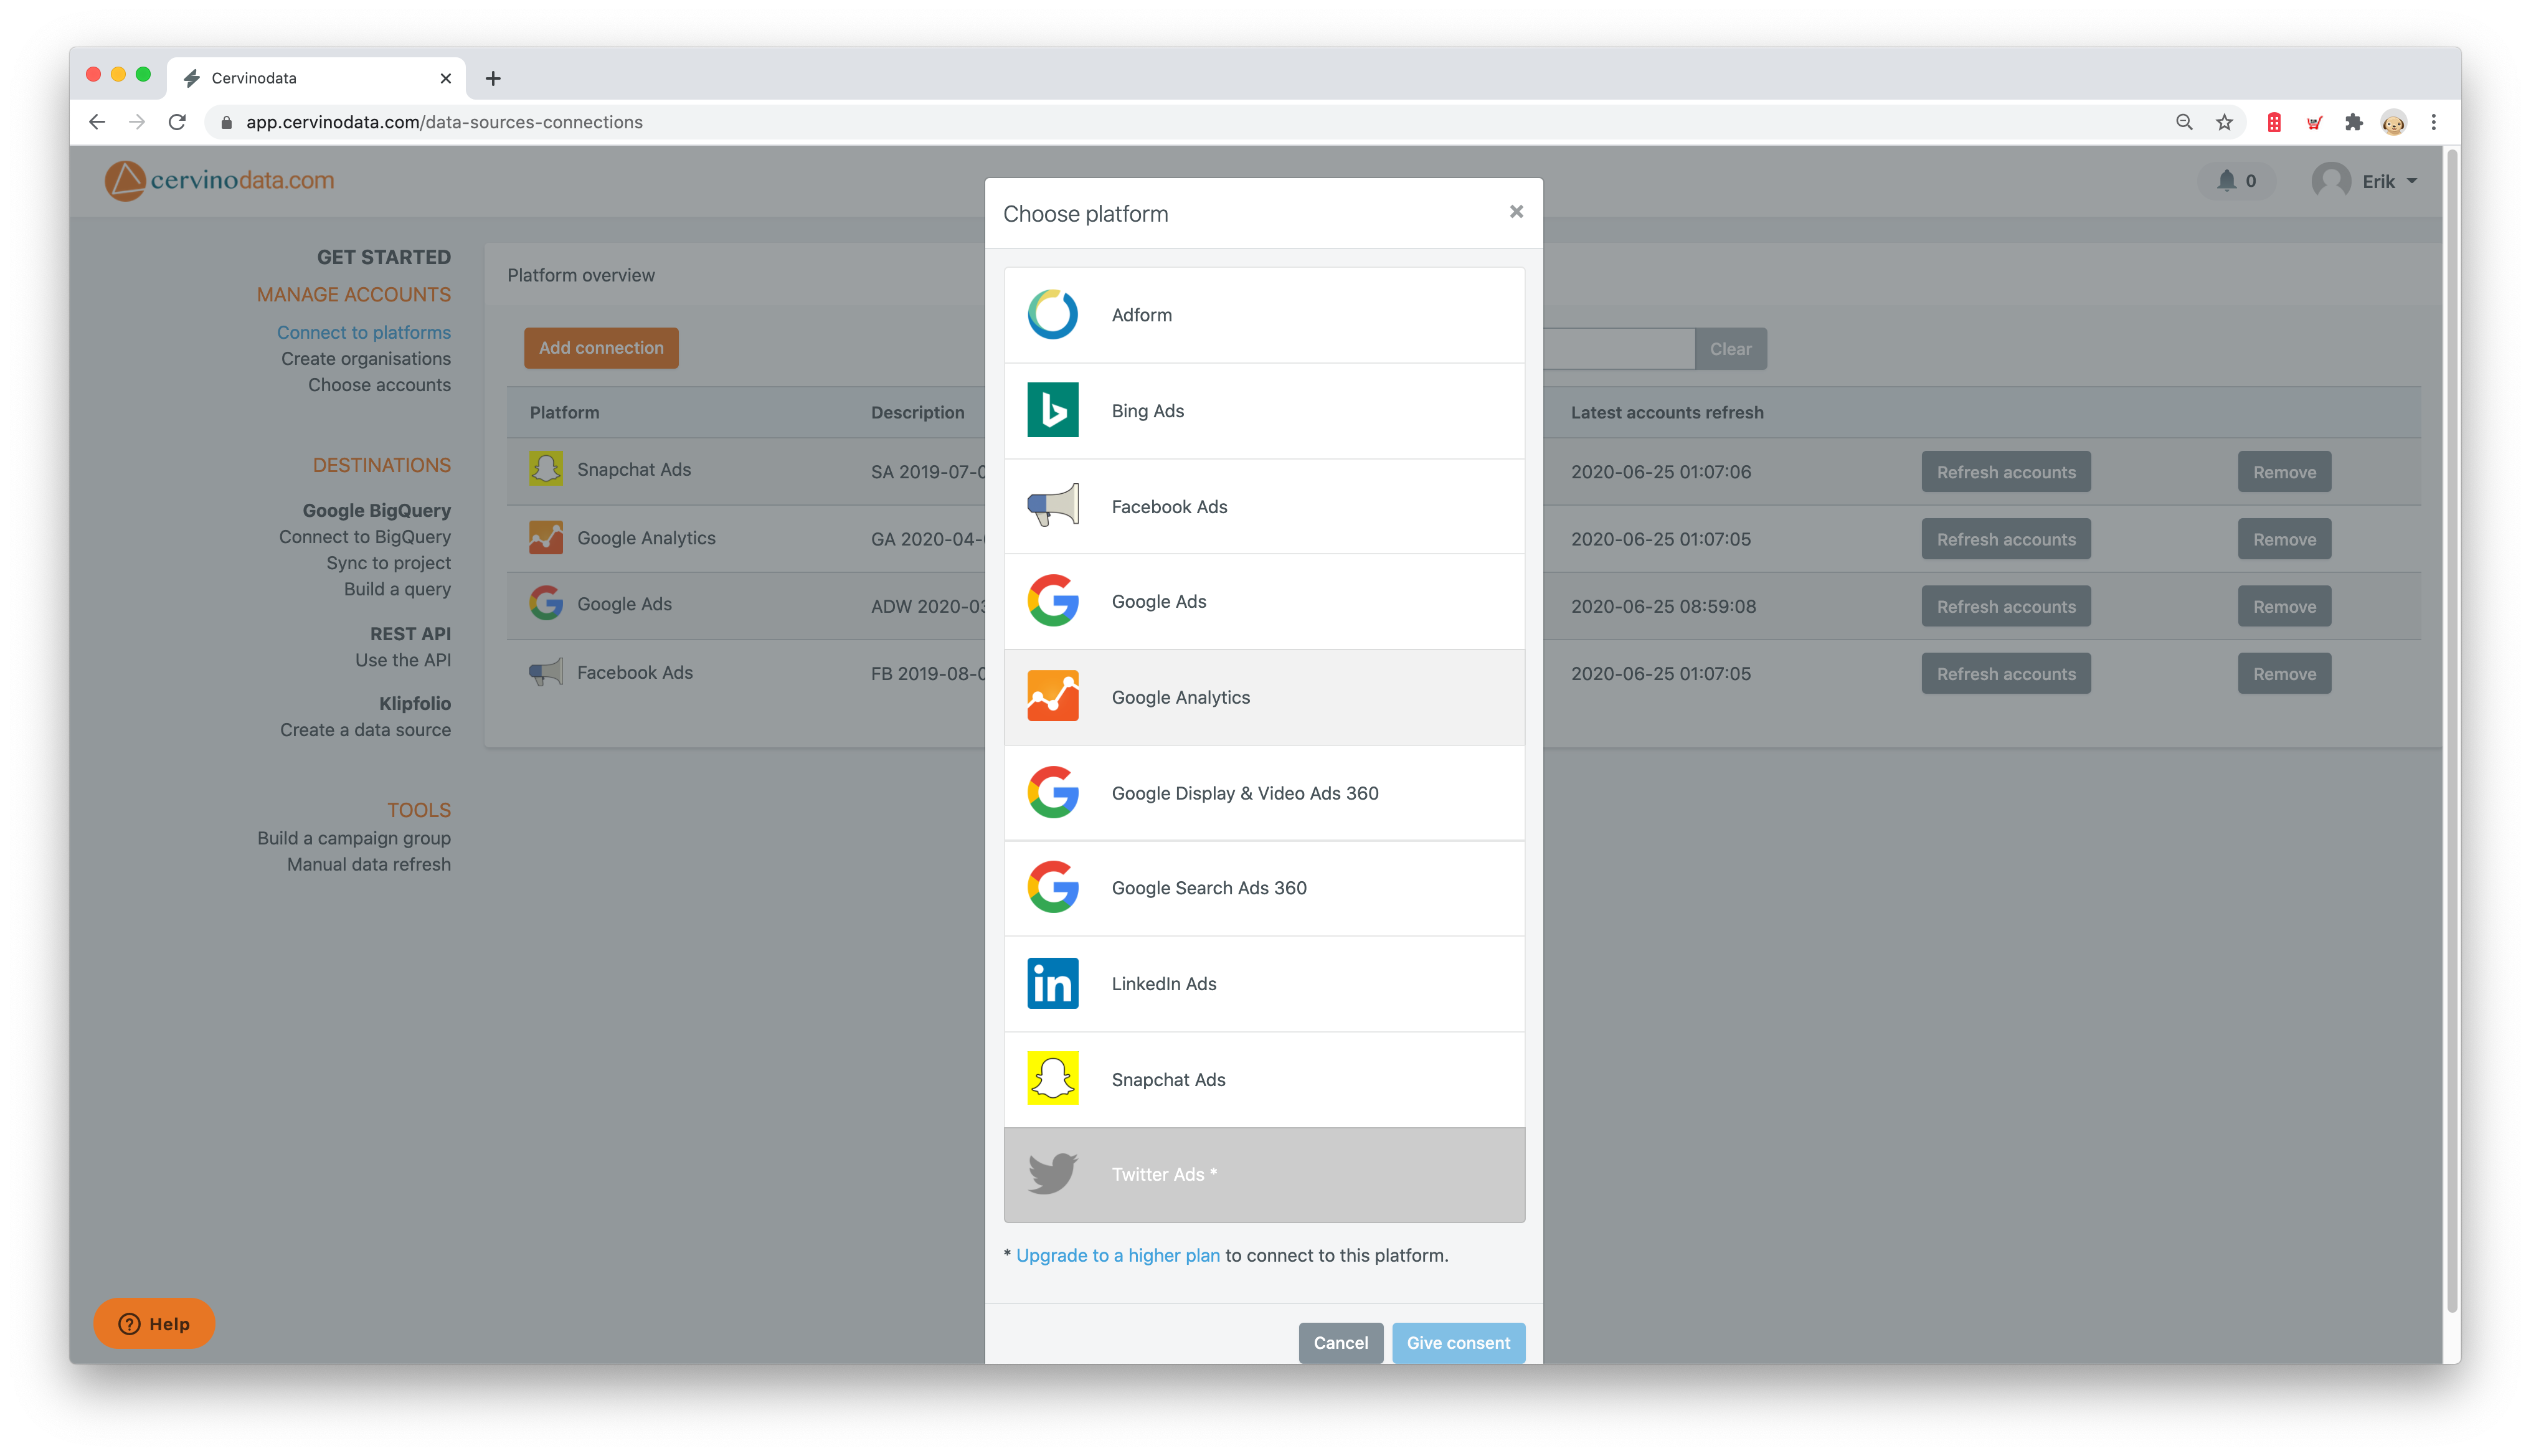The height and width of the screenshot is (1456, 2531).
Task: Pick the Google Search Ads 360 logo
Action: pos(1052,888)
